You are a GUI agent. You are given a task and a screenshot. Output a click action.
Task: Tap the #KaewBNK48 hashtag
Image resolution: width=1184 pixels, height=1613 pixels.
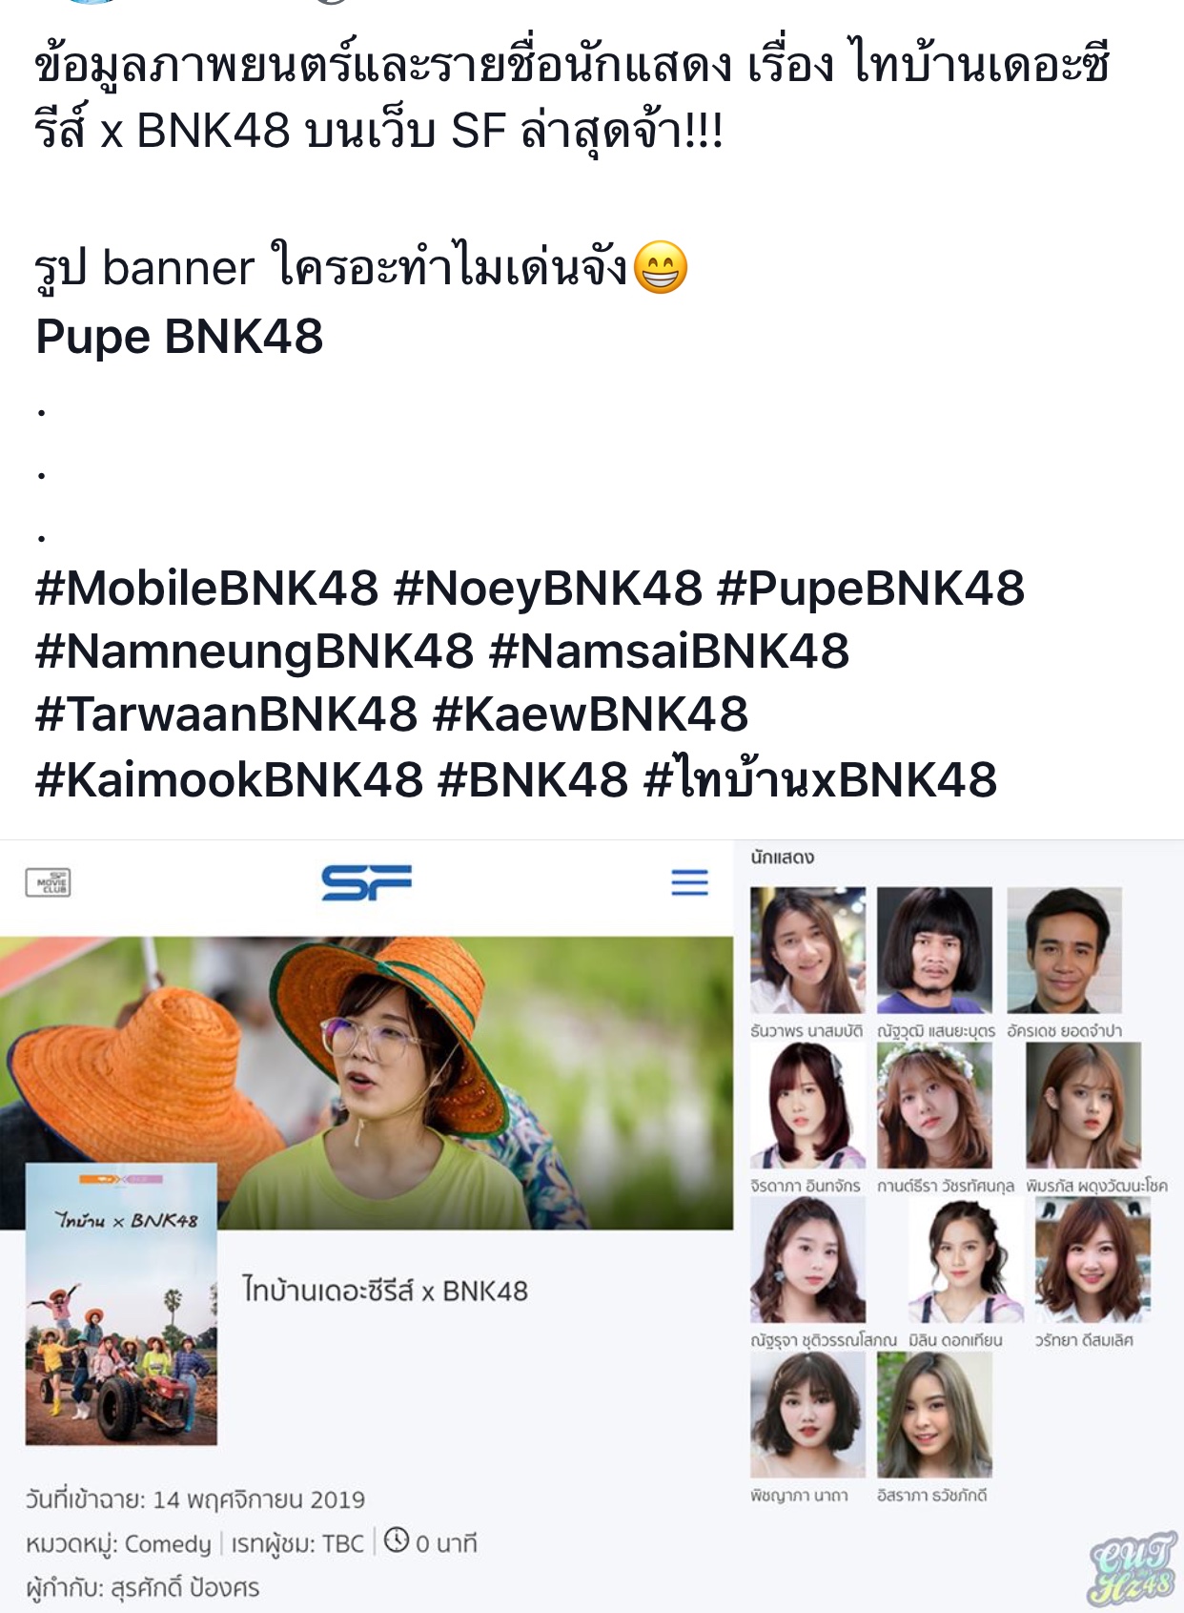tap(590, 714)
